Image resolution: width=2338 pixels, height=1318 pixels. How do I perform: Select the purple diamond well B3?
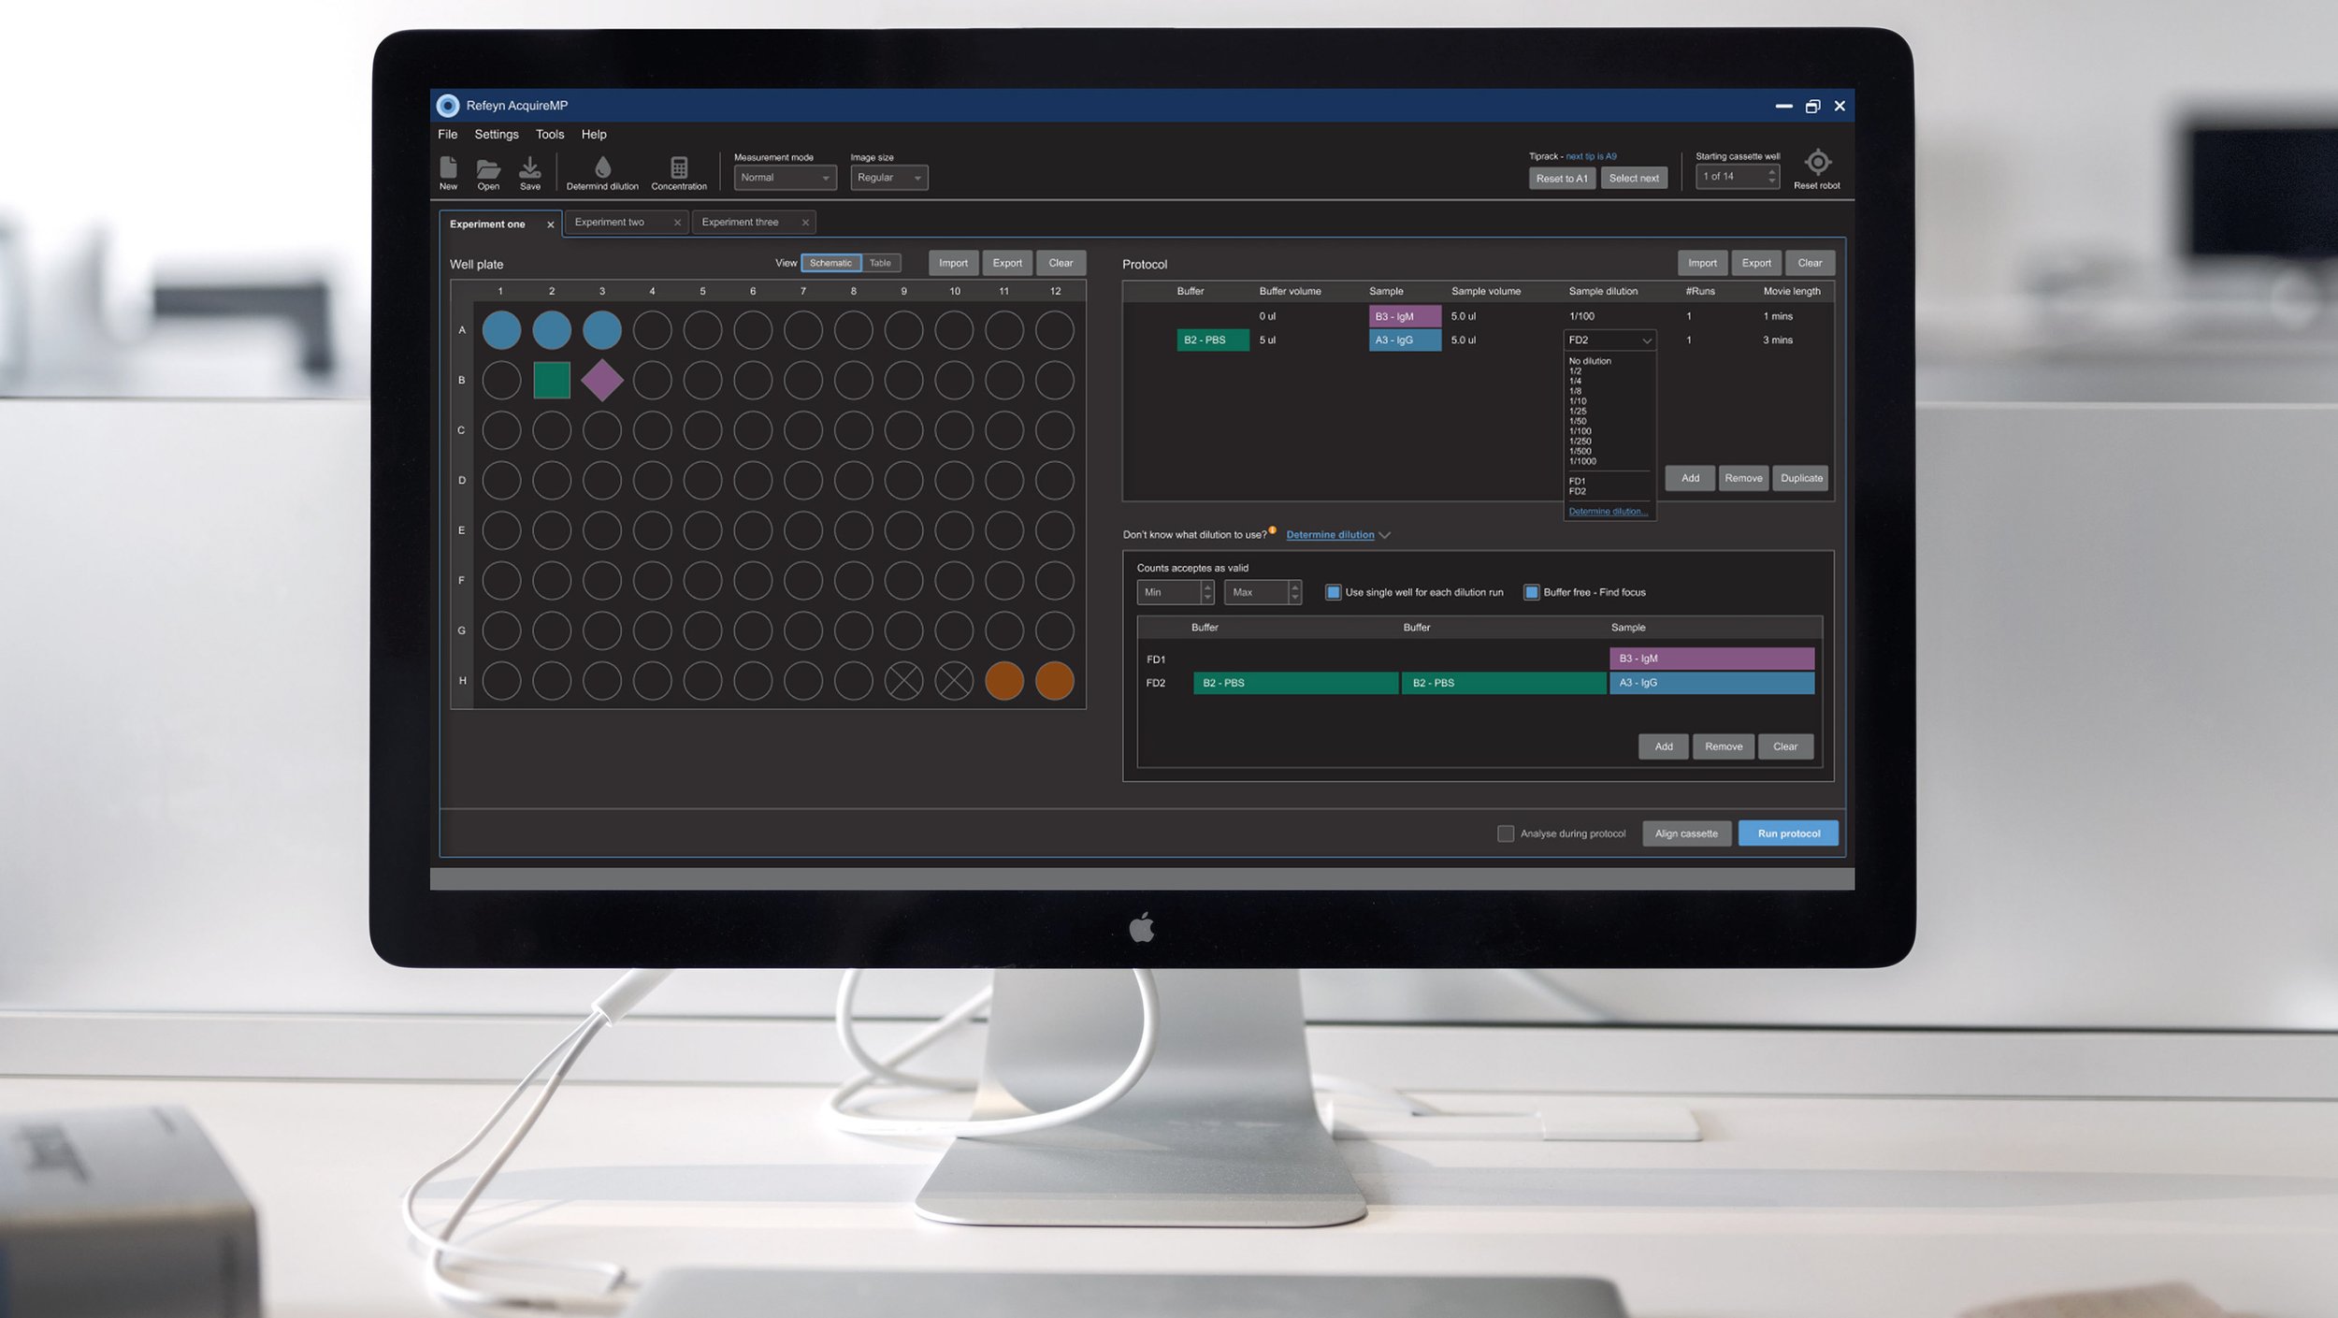point(601,381)
